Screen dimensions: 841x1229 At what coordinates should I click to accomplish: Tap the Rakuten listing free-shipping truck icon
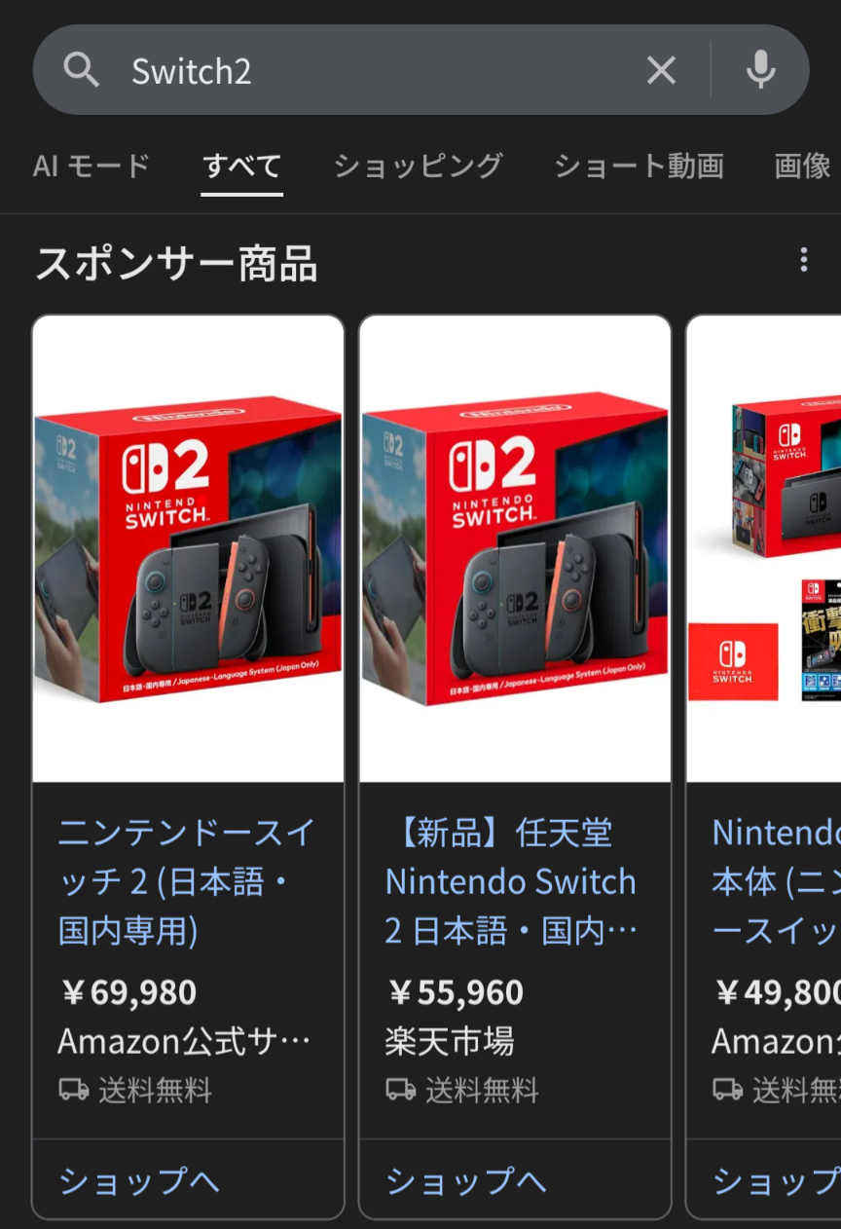pos(400,1090)
